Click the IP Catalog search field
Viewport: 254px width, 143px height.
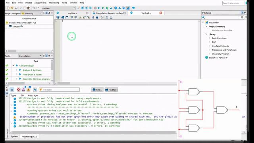click(x=223, y=17)
